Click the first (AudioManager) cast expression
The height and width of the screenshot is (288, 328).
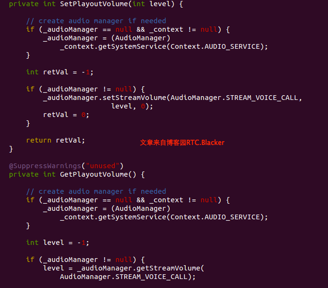141,38
